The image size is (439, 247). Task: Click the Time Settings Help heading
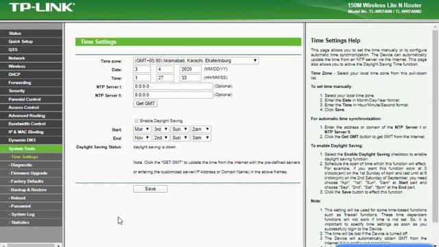335,40
